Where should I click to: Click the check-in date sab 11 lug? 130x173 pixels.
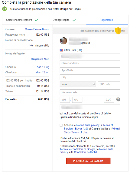[x=43, y=67]
